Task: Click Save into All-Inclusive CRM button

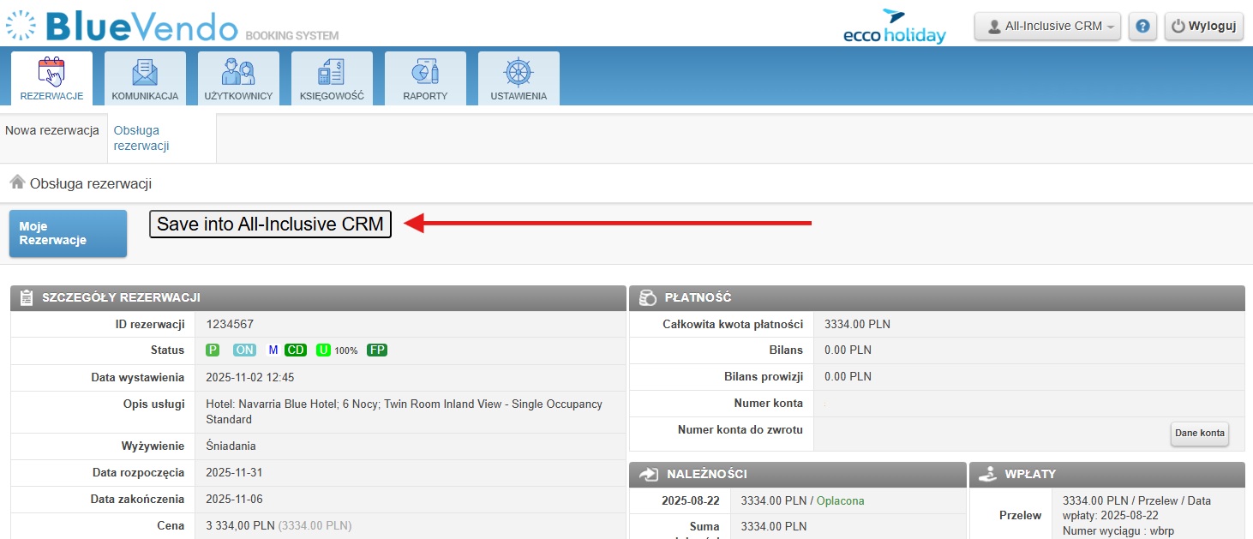Action: [270, 224]
